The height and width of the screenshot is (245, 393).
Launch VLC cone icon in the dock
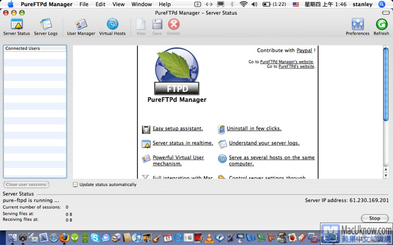[x=209, y=238]
